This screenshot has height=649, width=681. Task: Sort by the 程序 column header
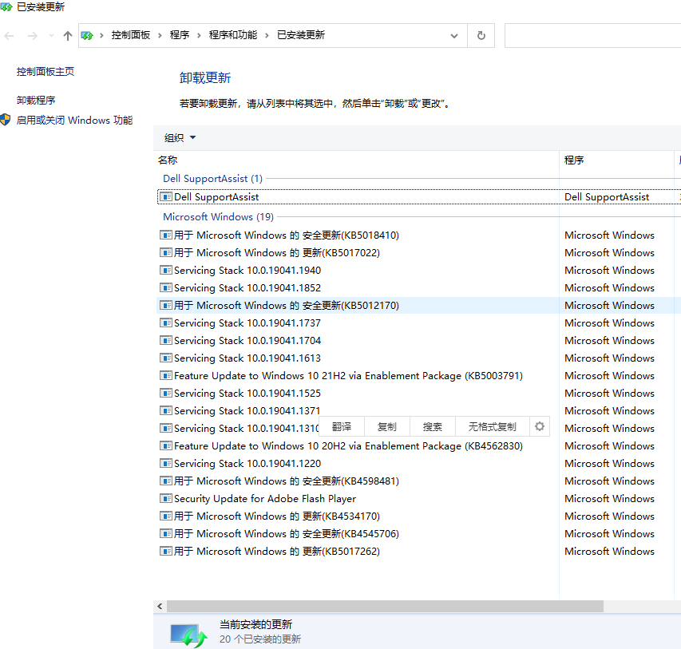[x=574, y=160]
